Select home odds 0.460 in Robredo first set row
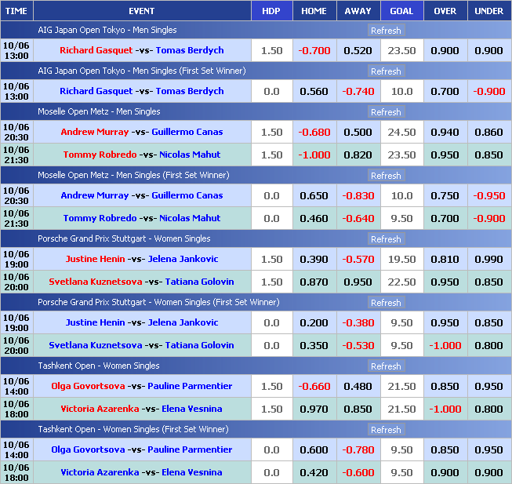This screenshot has width=512, height=484. [x=314, y=218]
